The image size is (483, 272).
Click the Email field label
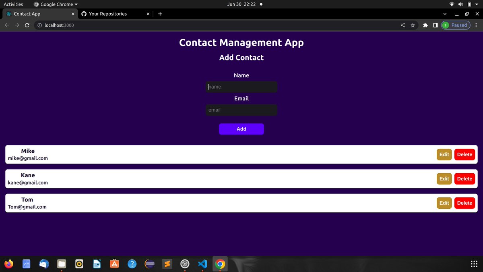[242, 98]
